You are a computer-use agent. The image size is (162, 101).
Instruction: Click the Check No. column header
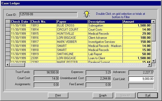click(43, 22)
